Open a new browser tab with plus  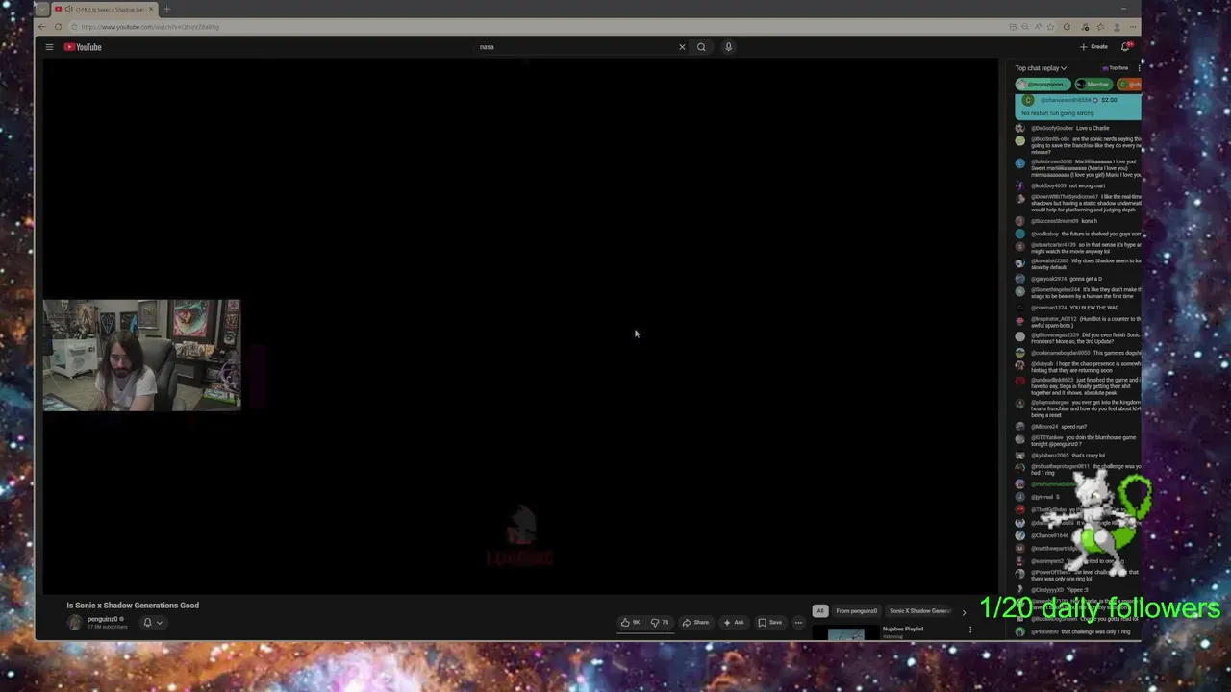(166, 10)
